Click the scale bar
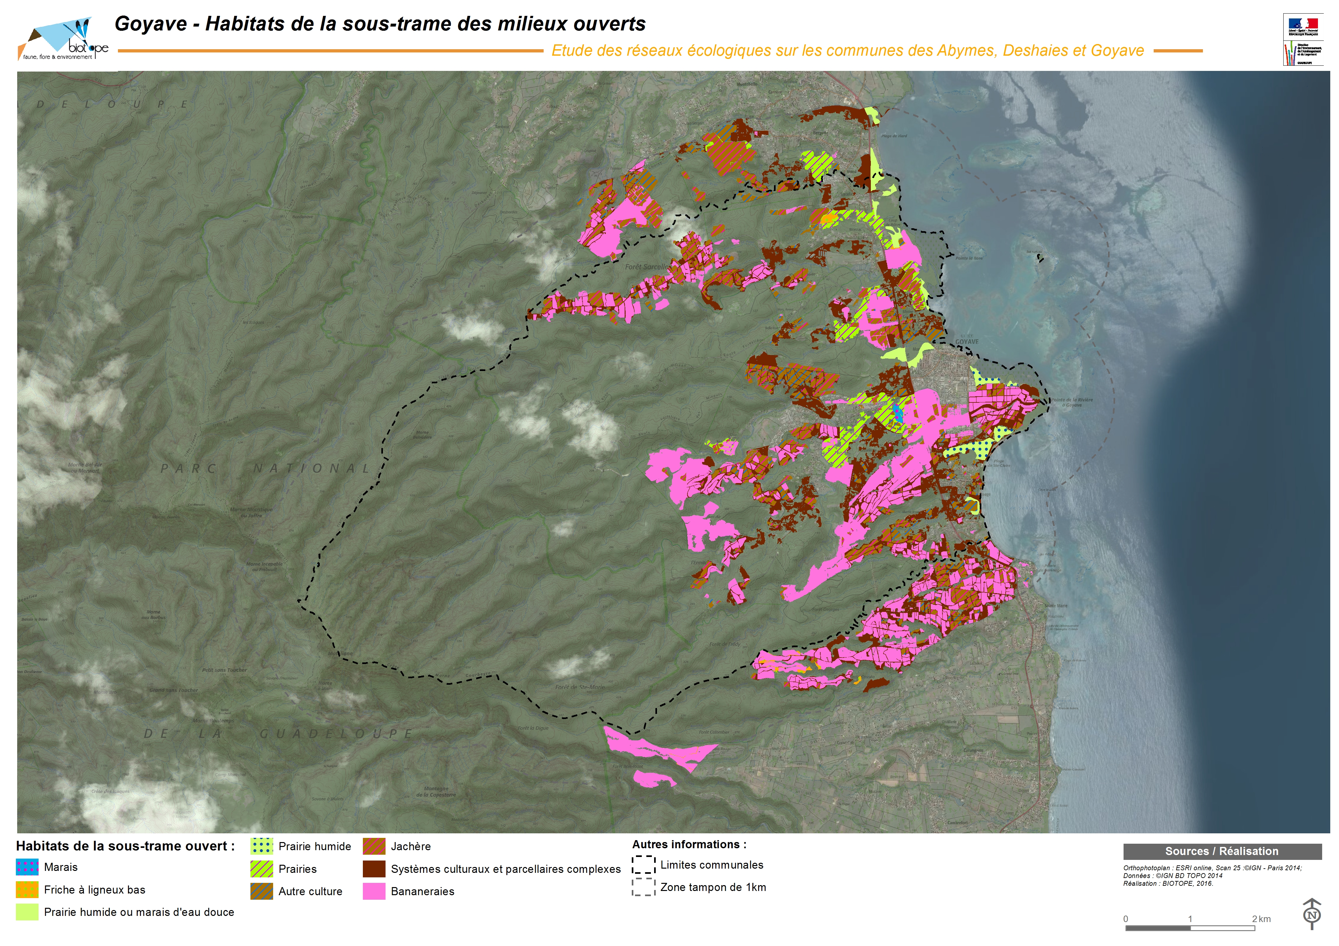The width and height of the screenshot is (1339, 946). [x=1190, y=928]
